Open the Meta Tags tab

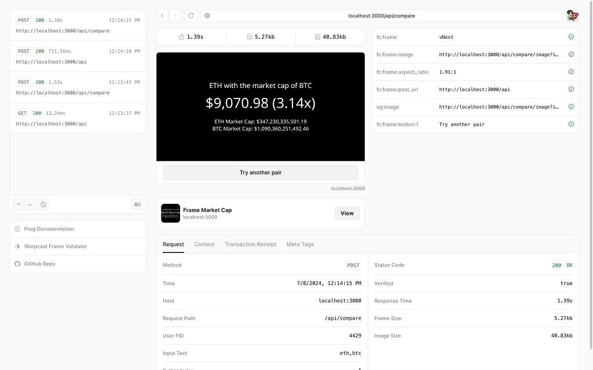click(x=301, y=244)
